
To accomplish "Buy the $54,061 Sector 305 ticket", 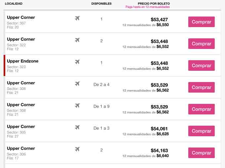I will pos(202,131).
